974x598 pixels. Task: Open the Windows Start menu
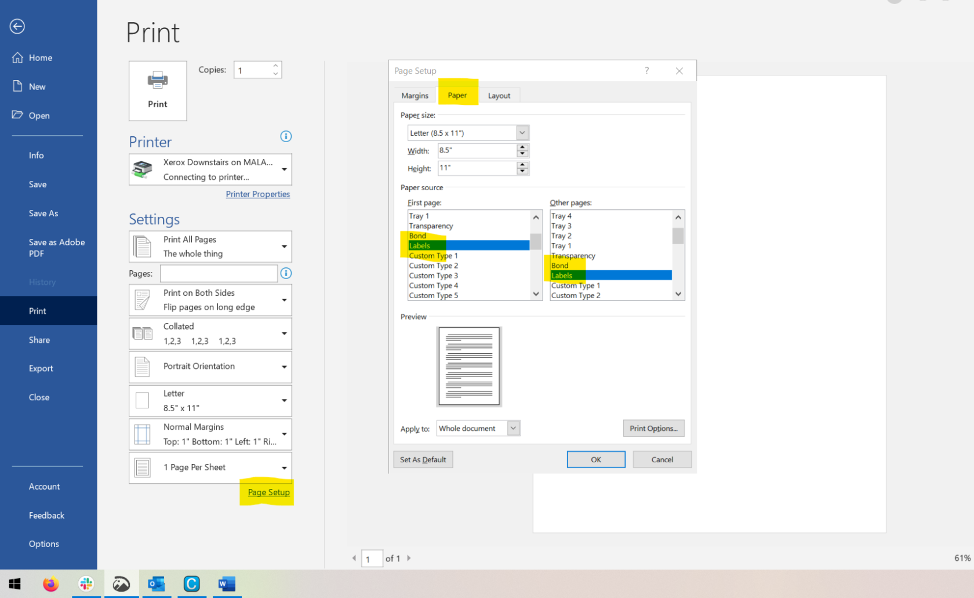click(x=15, y=583)
